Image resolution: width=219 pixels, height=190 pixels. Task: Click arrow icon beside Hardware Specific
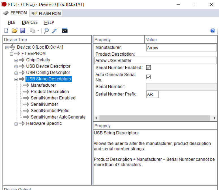click(x=22, y=123)
